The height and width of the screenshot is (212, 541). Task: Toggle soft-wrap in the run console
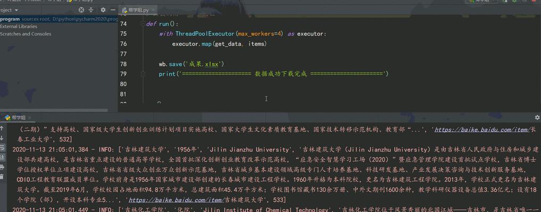click(x=2, y=148)
